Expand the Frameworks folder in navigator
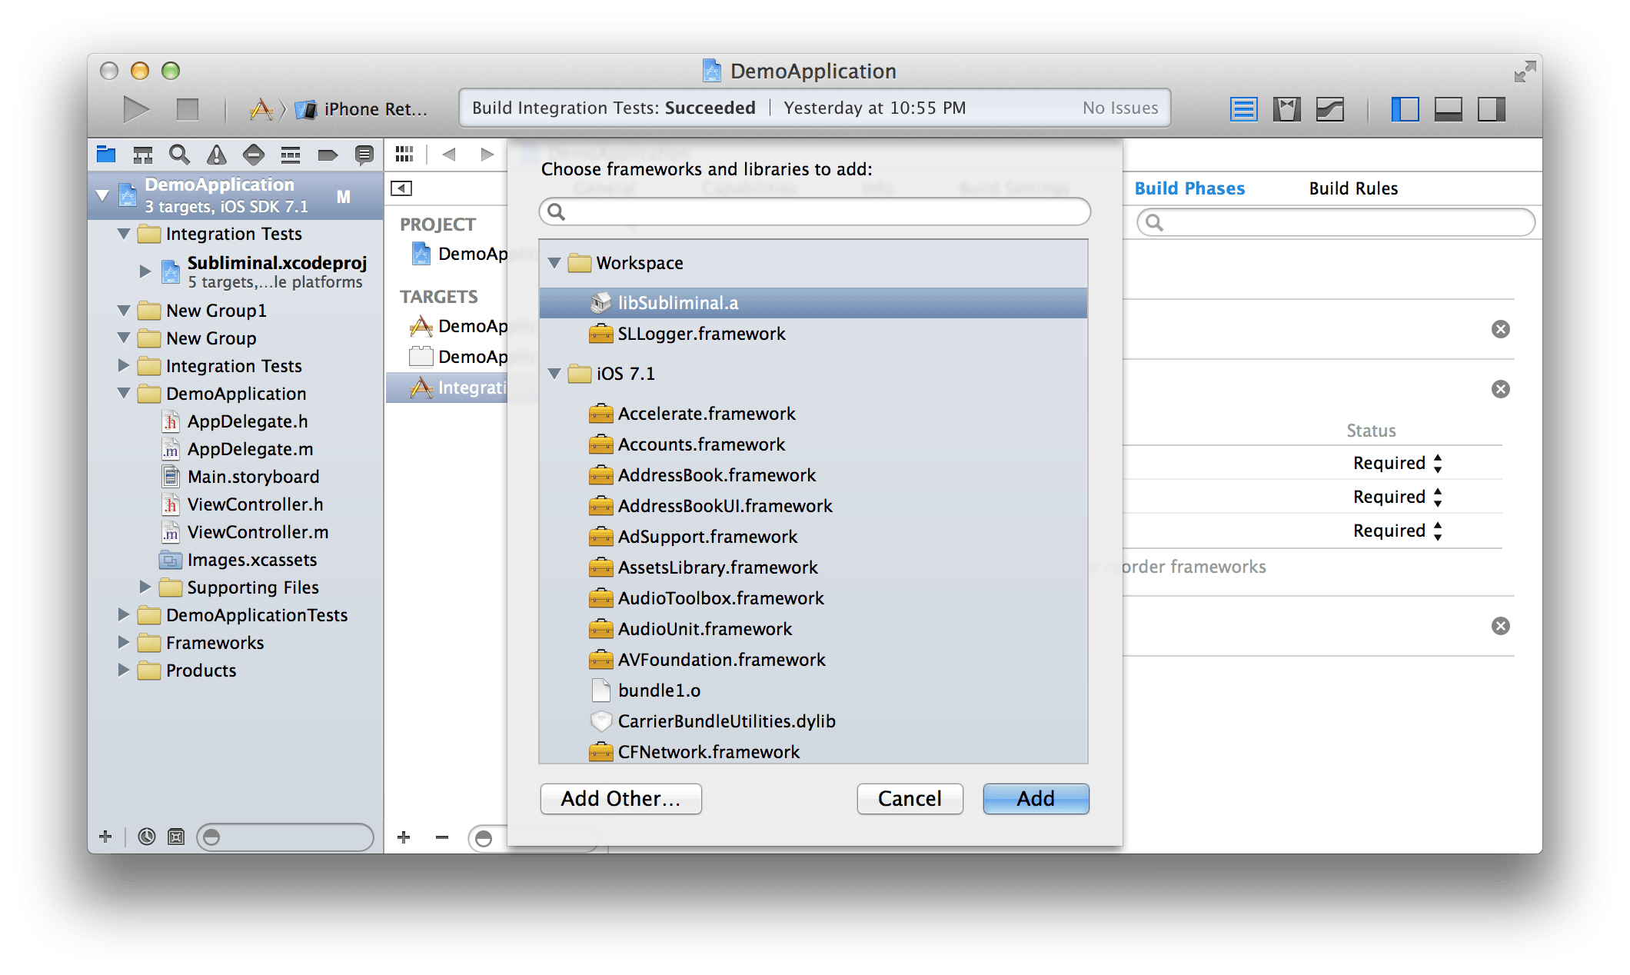The image size is (1630, 975). 124,642
